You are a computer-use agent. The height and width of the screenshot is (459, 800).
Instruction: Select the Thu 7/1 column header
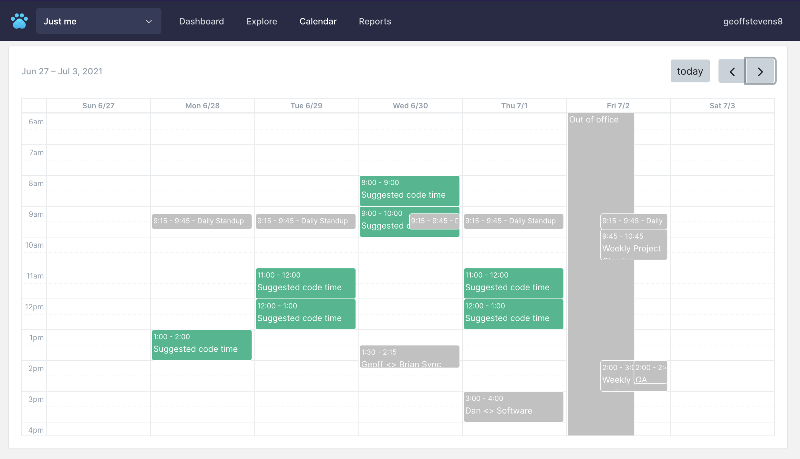(514, 106)
